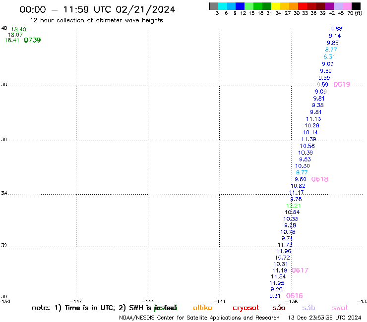Image resolution: width=367 pixels, height=322 pixels.
Task: Select the 10.72 reading
Action: tap(282, 258)
